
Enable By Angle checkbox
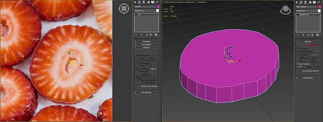pos(298,55)
